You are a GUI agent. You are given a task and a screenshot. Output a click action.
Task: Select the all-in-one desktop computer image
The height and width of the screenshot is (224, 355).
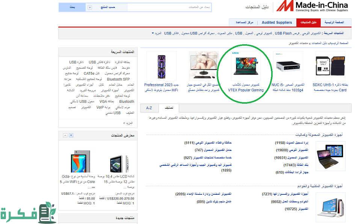point(204,66)
